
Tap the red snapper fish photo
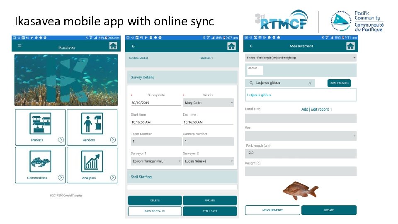301,190
